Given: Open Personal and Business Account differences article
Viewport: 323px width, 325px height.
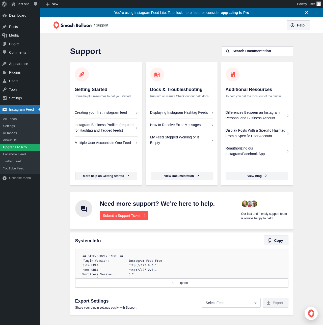Looking at the screenshot, I should coord(257,115).
